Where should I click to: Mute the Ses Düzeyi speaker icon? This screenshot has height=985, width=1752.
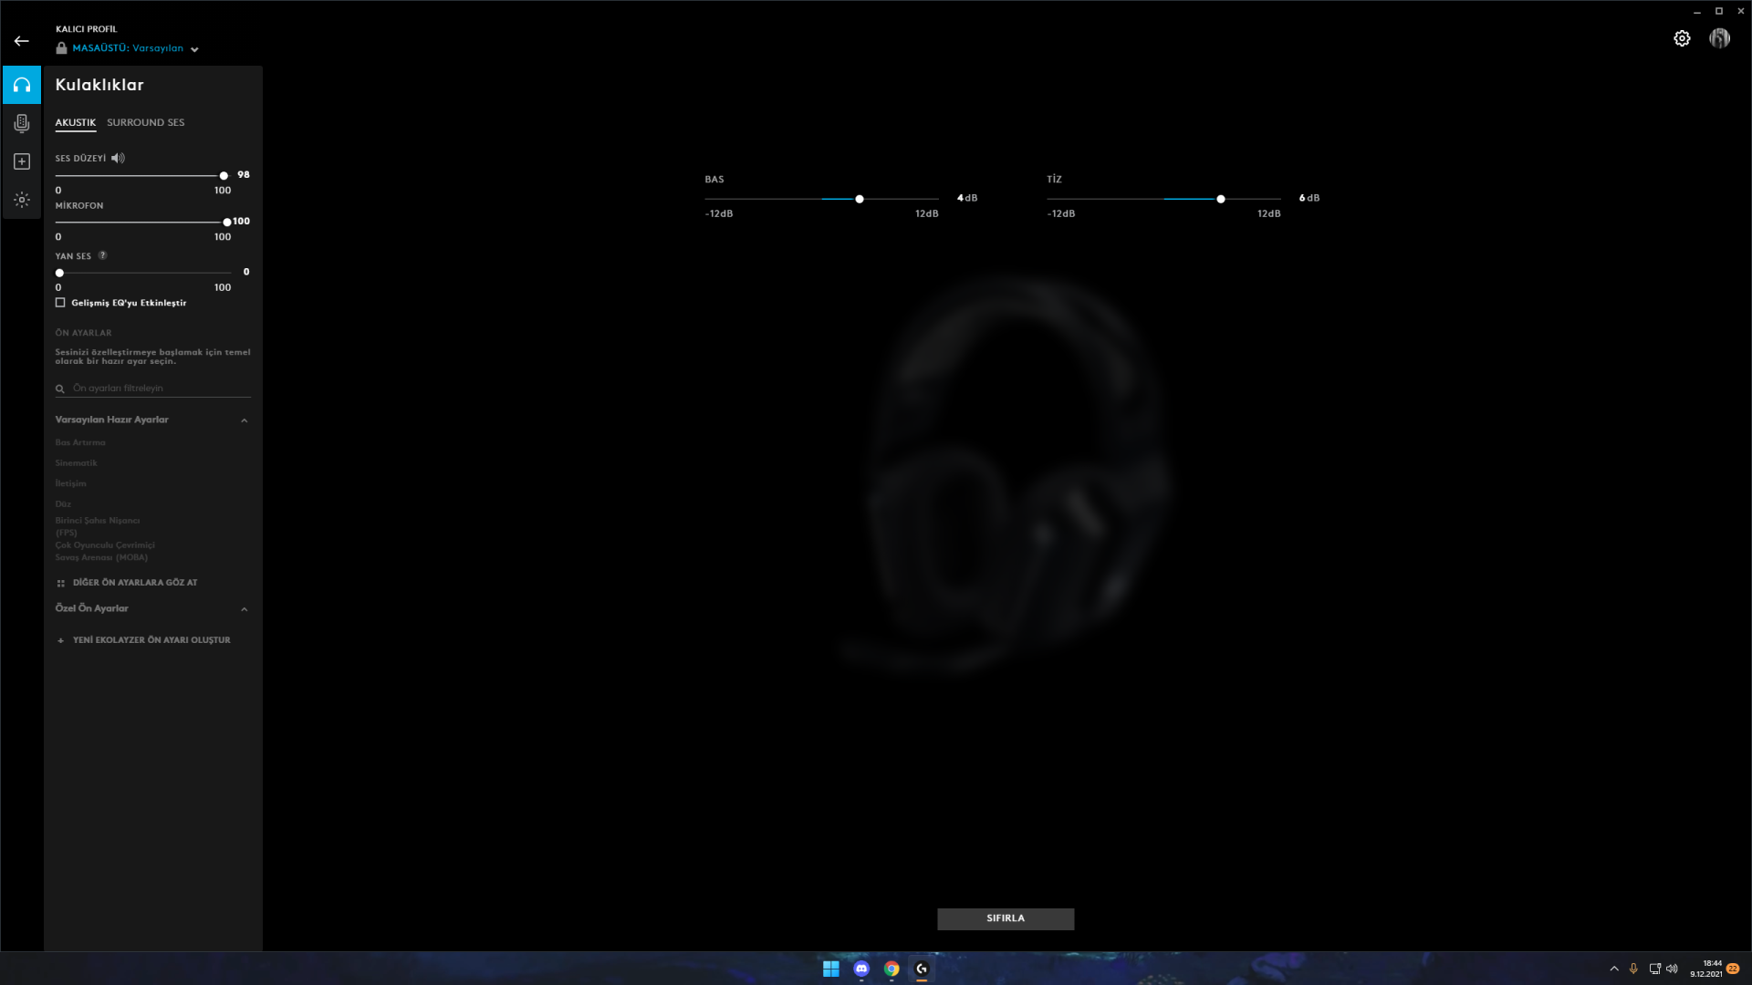(x=118, y=158)
